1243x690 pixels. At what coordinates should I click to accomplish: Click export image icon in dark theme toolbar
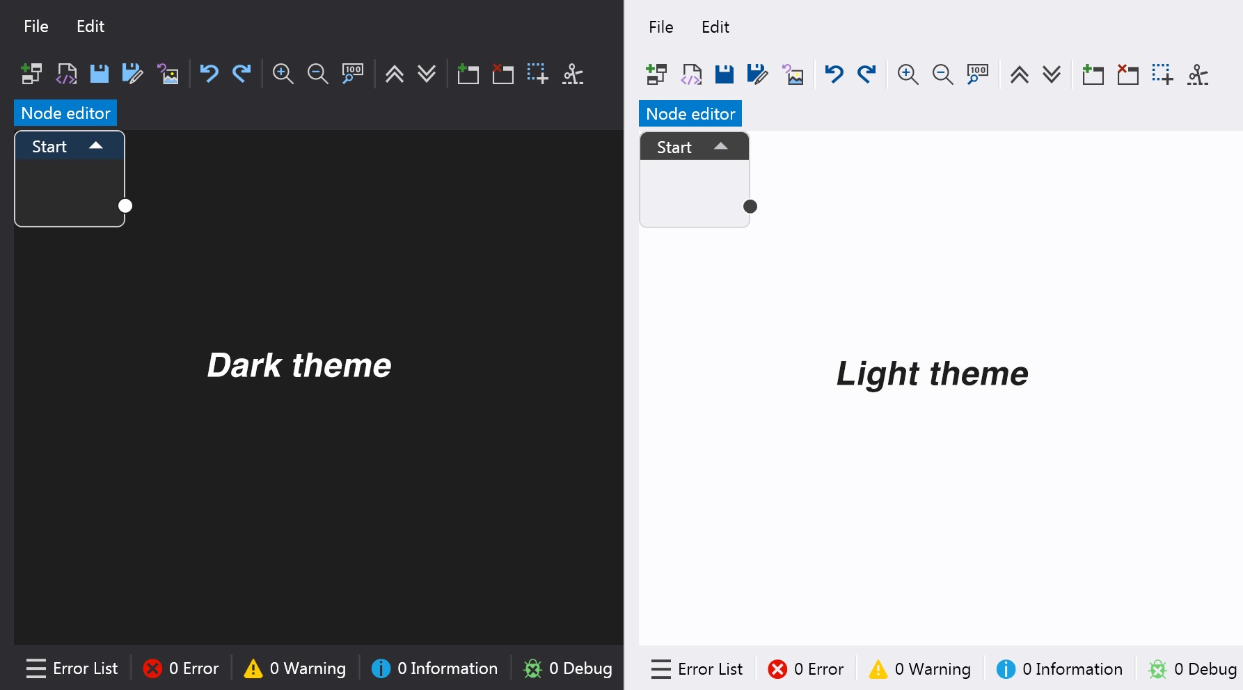[168, 74]
